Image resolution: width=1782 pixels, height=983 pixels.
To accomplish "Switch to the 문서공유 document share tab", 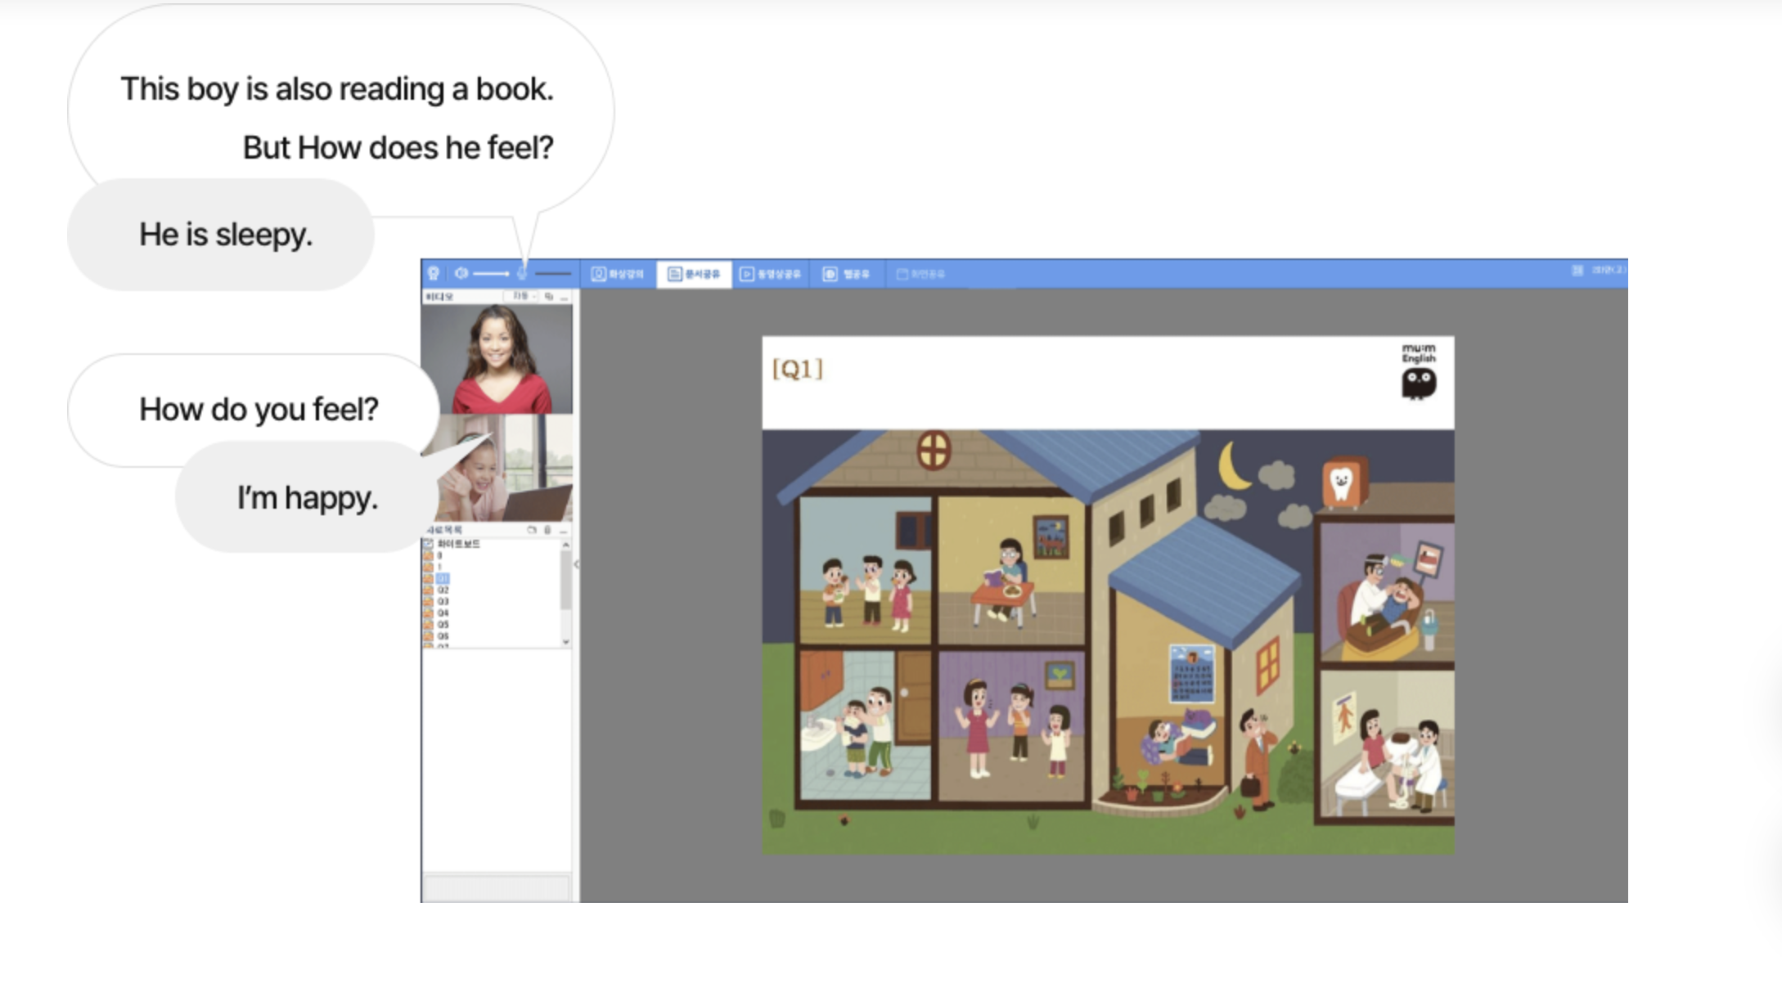I will (694, 274).
